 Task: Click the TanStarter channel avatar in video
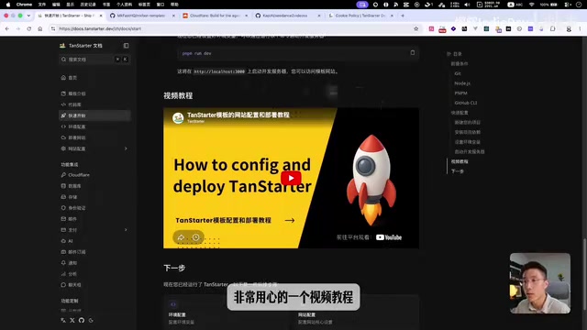178,117
